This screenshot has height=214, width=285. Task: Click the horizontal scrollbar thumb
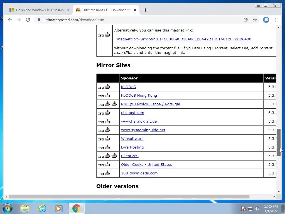click(129, 196)
